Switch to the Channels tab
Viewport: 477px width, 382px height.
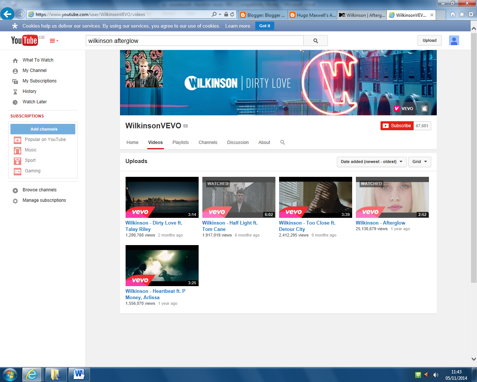click(208, 143)
